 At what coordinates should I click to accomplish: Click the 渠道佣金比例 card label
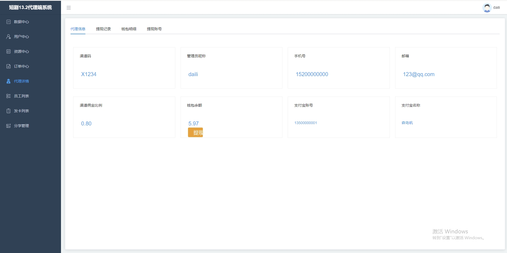91,105
